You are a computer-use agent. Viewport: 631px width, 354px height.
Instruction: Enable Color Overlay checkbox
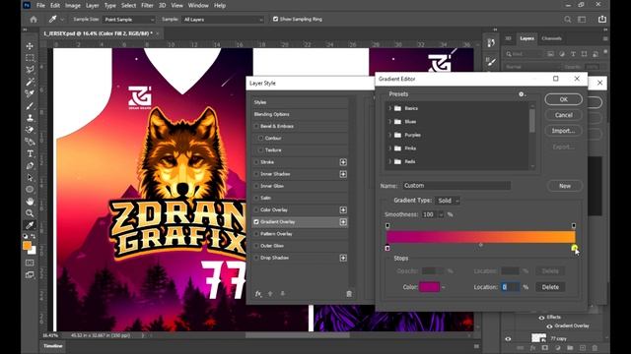pos(256,209)
